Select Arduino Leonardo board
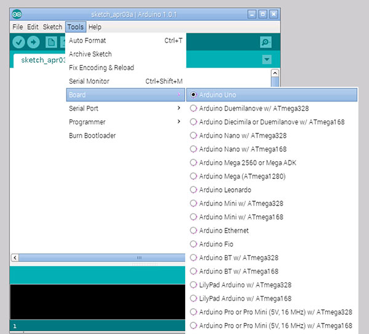This screenshot has width=369, height=334. pos(272,190)
